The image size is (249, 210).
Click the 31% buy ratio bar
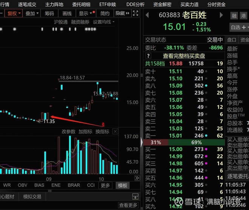point(156,142)
